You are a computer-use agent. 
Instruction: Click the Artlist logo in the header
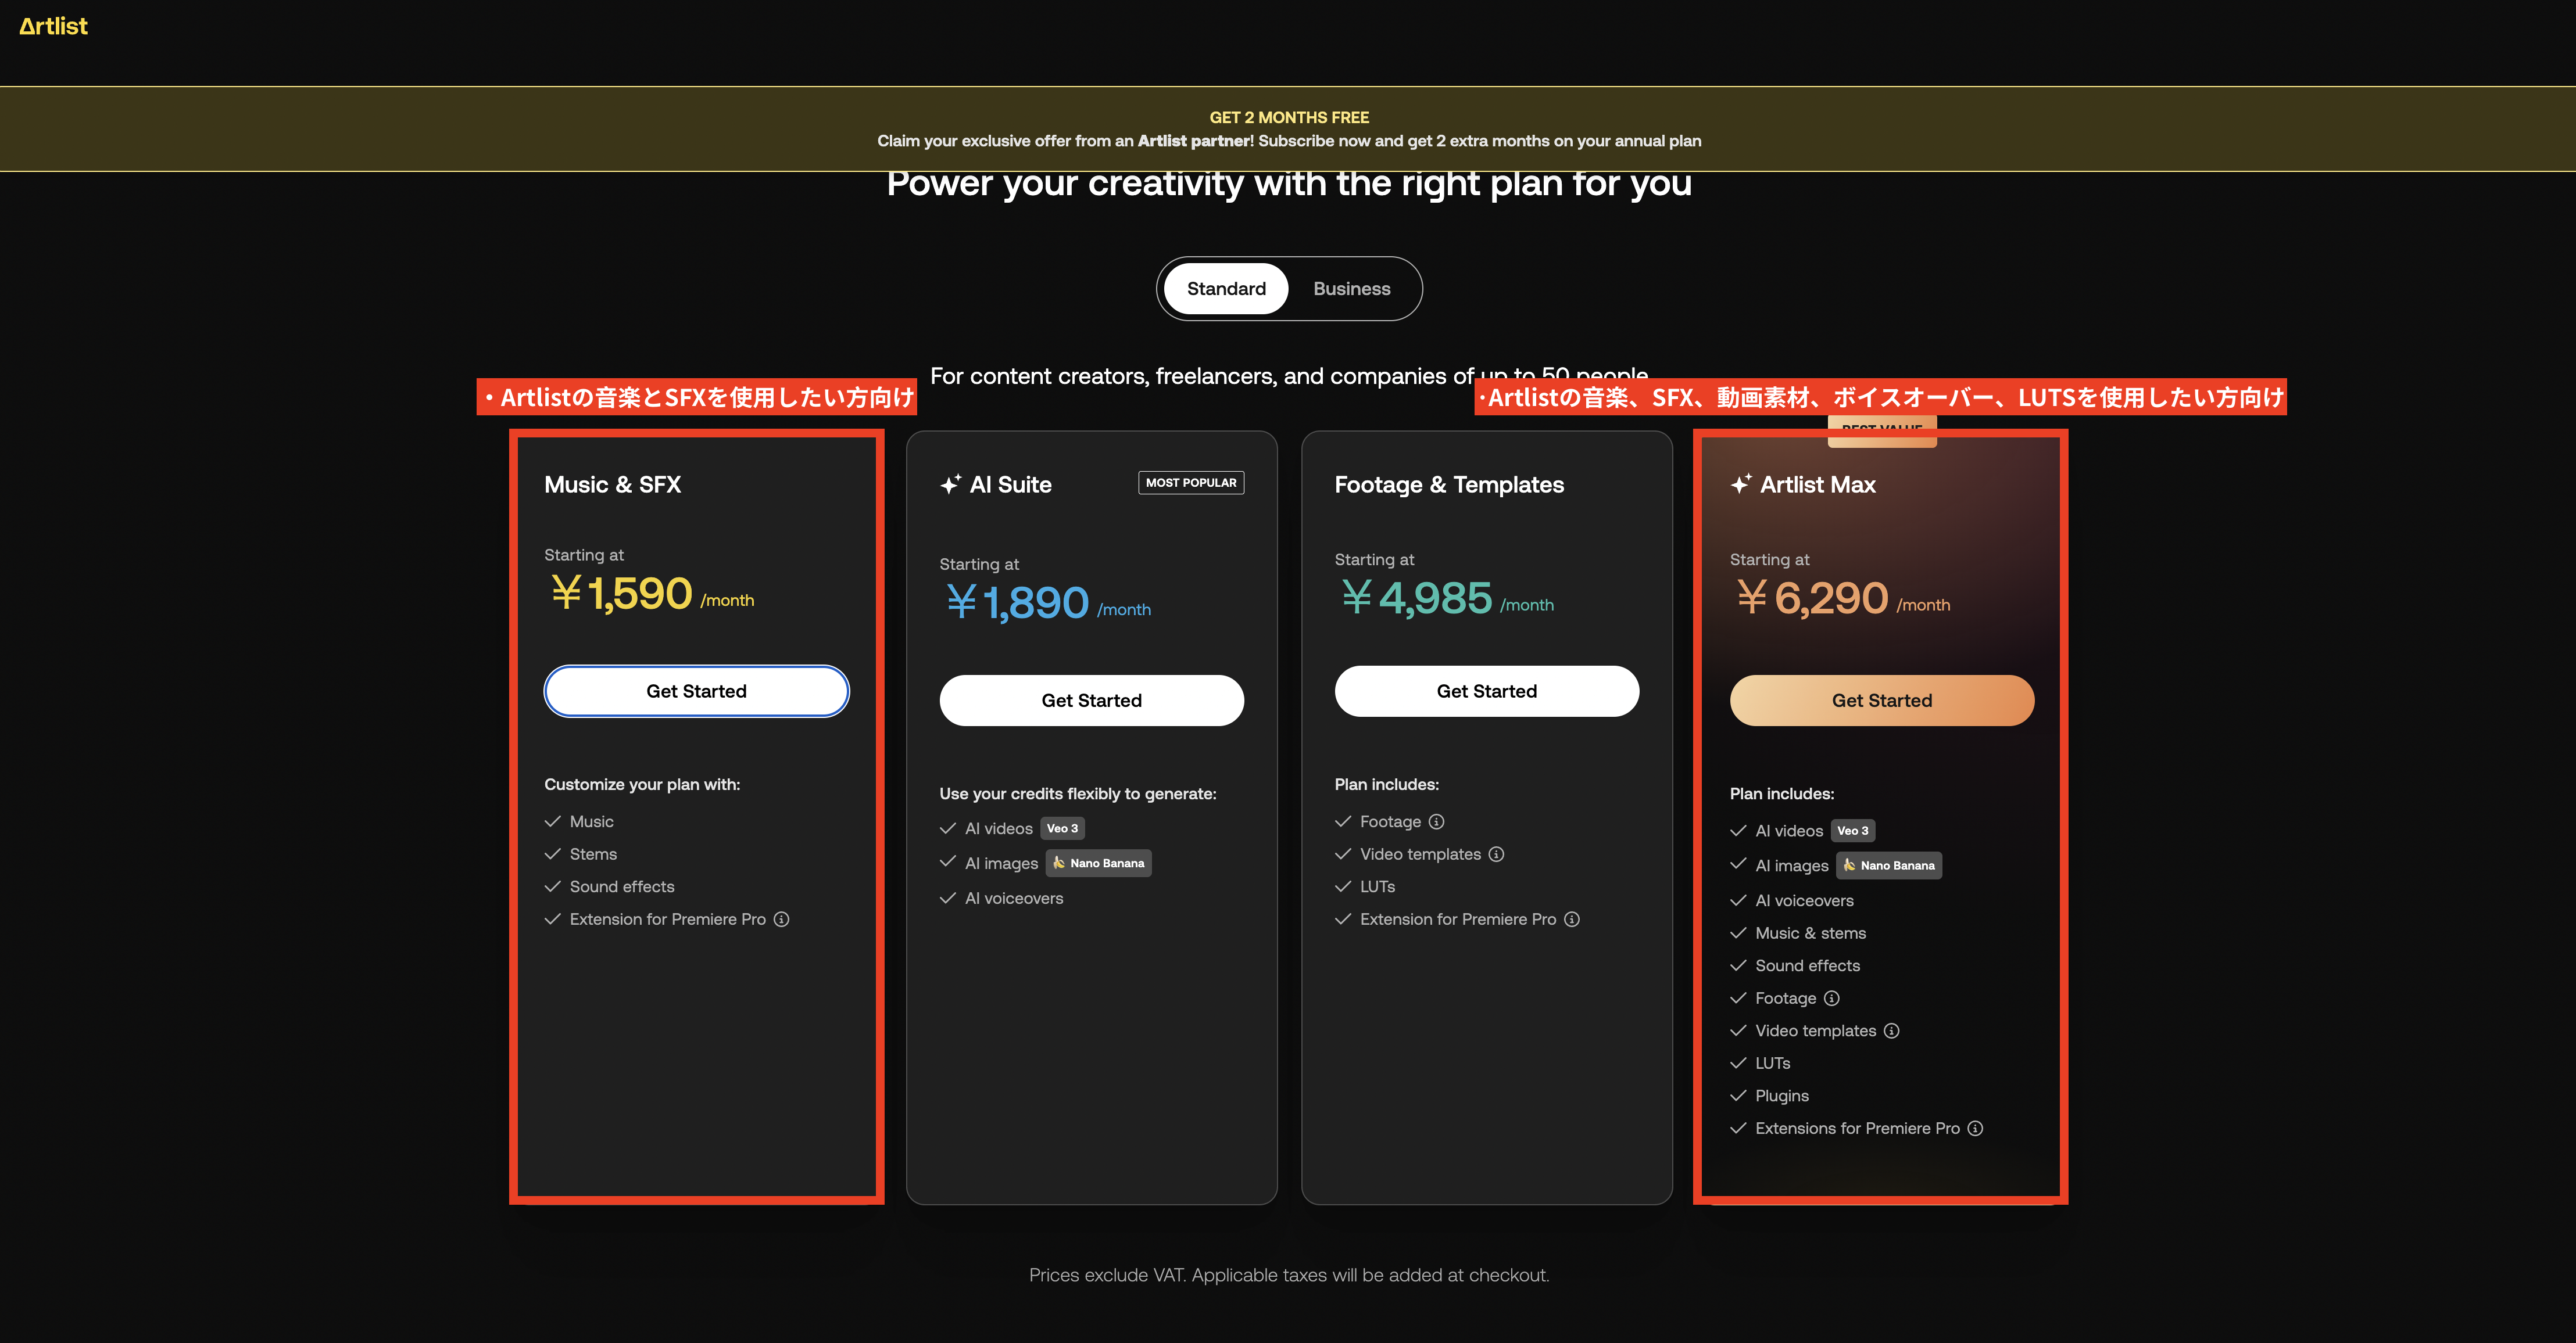[54, 26]
